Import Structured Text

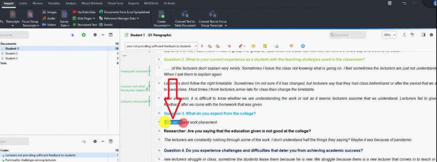click(85, 24)
